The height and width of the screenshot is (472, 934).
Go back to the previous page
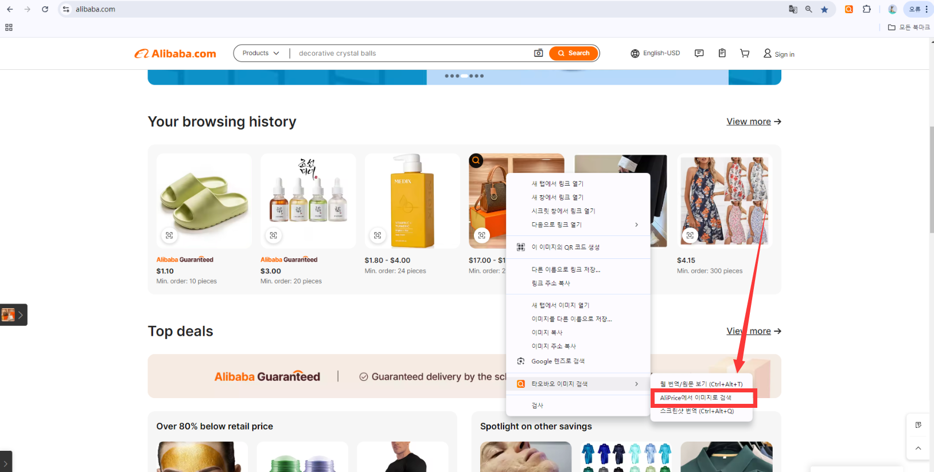click(x=10, y=9)
